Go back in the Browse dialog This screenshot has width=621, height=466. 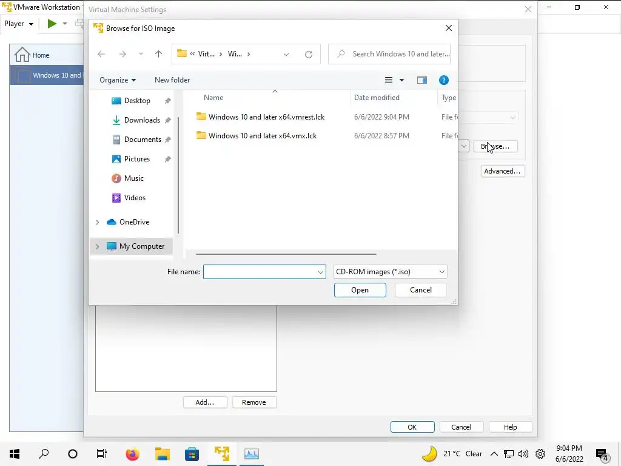pos(101,54)
